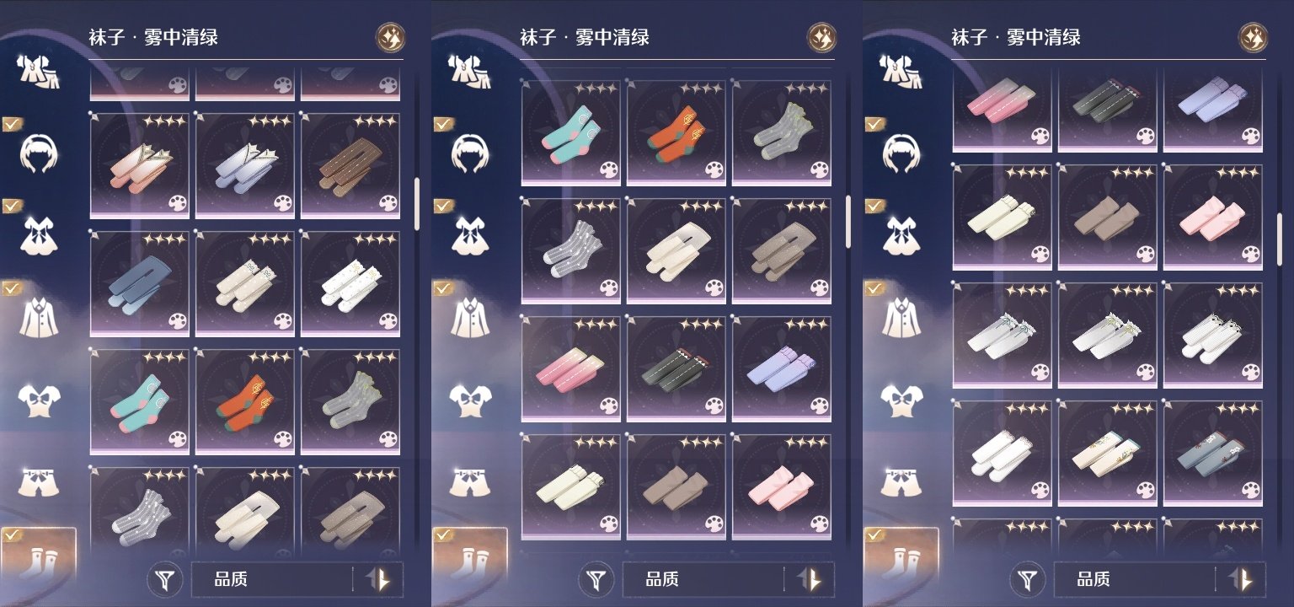The height and width of the screenshot is (607, 1294).
Task: Select hair category icon in left panel
Action: pos(39,153)
